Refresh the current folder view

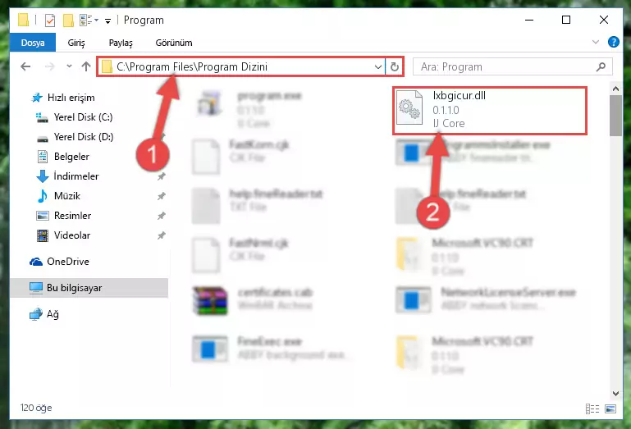(395, 66)
